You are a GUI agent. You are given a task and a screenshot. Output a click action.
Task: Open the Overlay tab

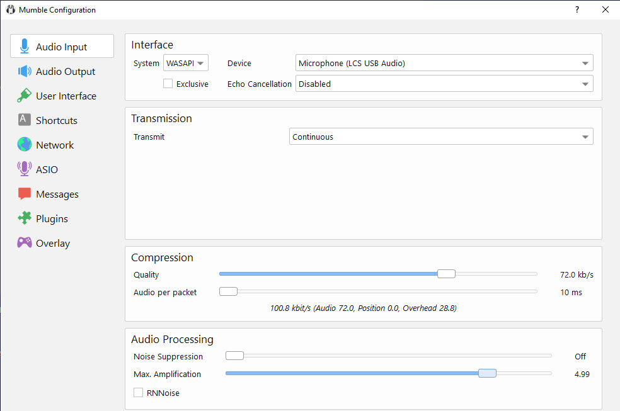point(62,242)
